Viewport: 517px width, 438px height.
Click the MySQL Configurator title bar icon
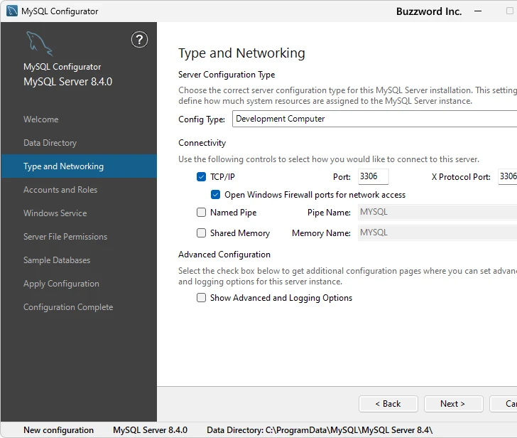point(12,11)
